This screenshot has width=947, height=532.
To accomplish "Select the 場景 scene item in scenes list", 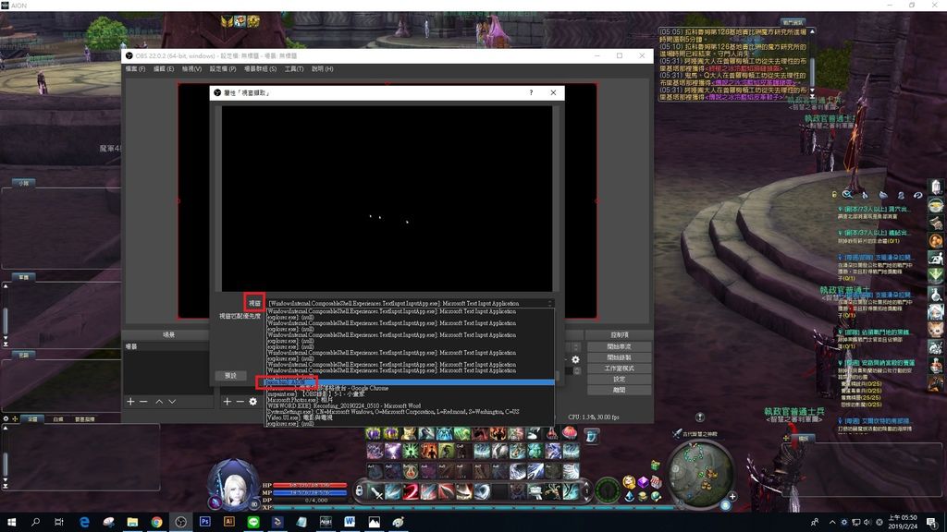I will (167, 347).
